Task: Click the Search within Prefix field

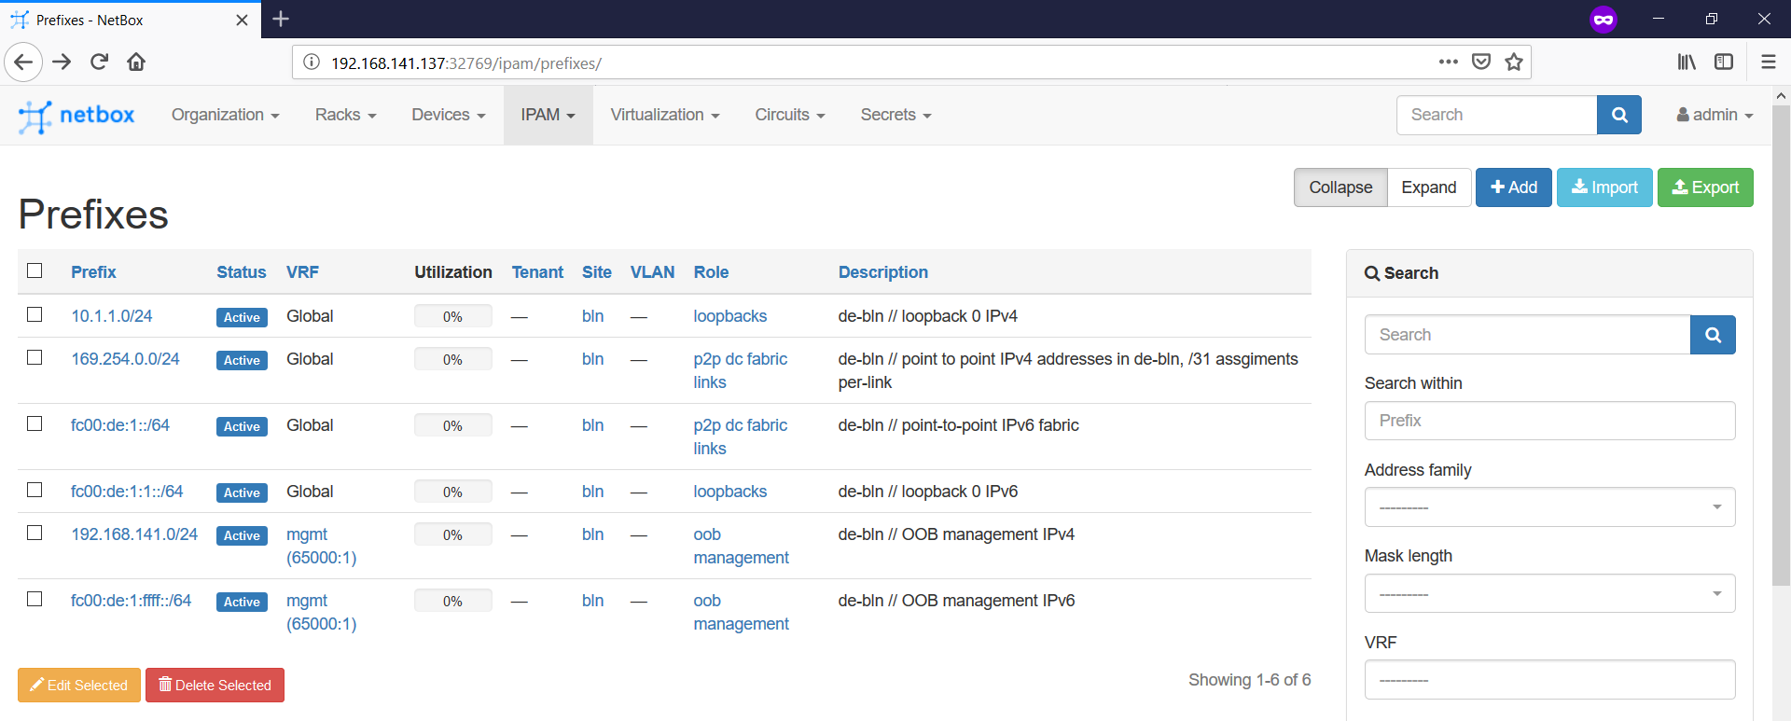Action: coord(1548,421)
